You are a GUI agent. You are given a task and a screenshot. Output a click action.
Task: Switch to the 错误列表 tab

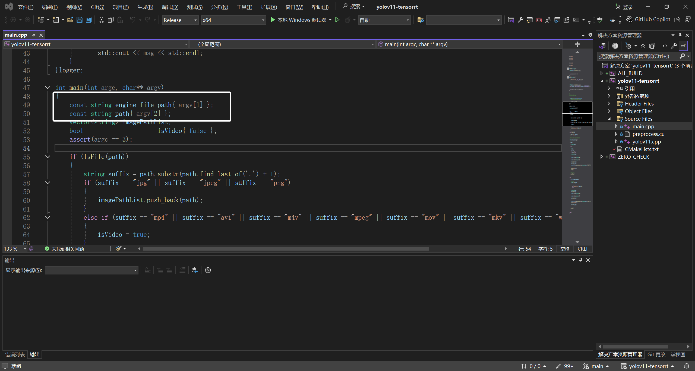coord(15,354)
